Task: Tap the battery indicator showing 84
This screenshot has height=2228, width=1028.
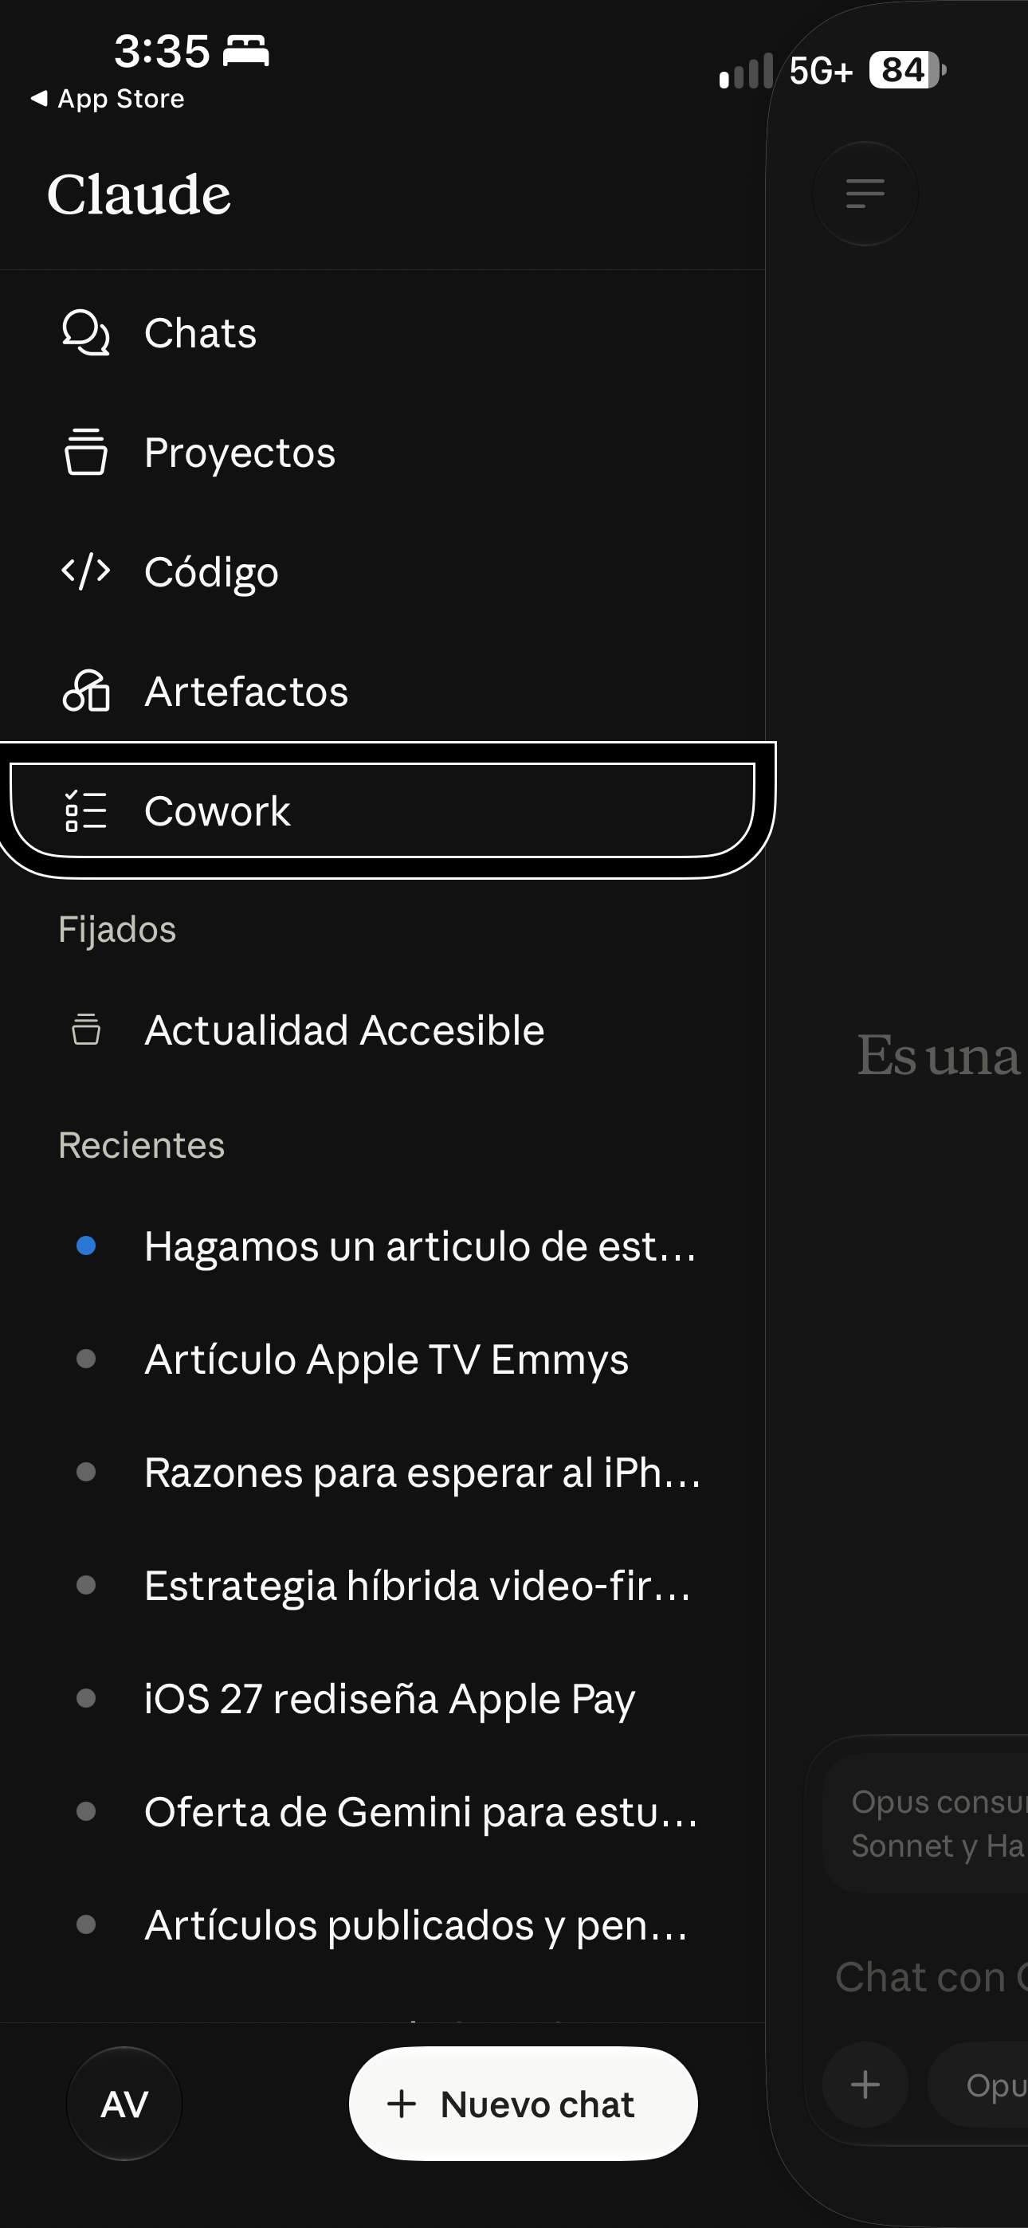Action: click(x=907, y=70)
